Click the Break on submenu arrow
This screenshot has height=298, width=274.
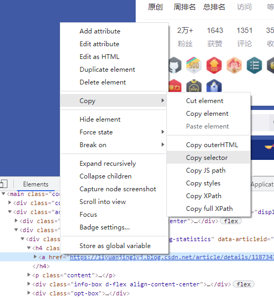163,144
